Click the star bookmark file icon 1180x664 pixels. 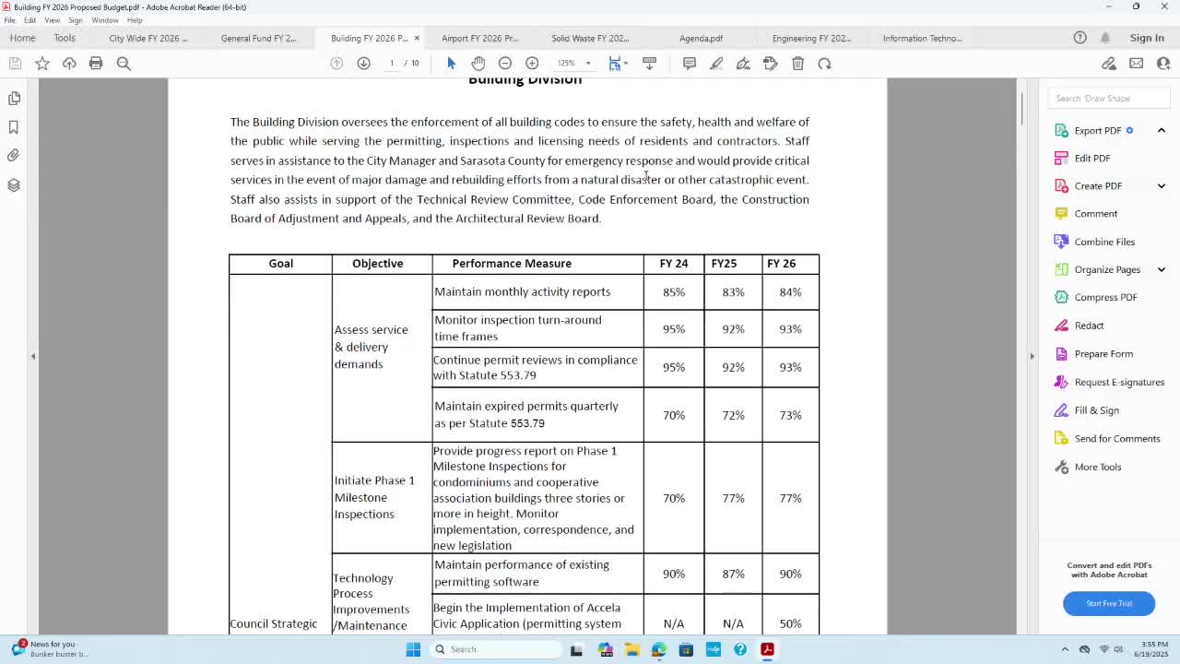pos(42,63)
